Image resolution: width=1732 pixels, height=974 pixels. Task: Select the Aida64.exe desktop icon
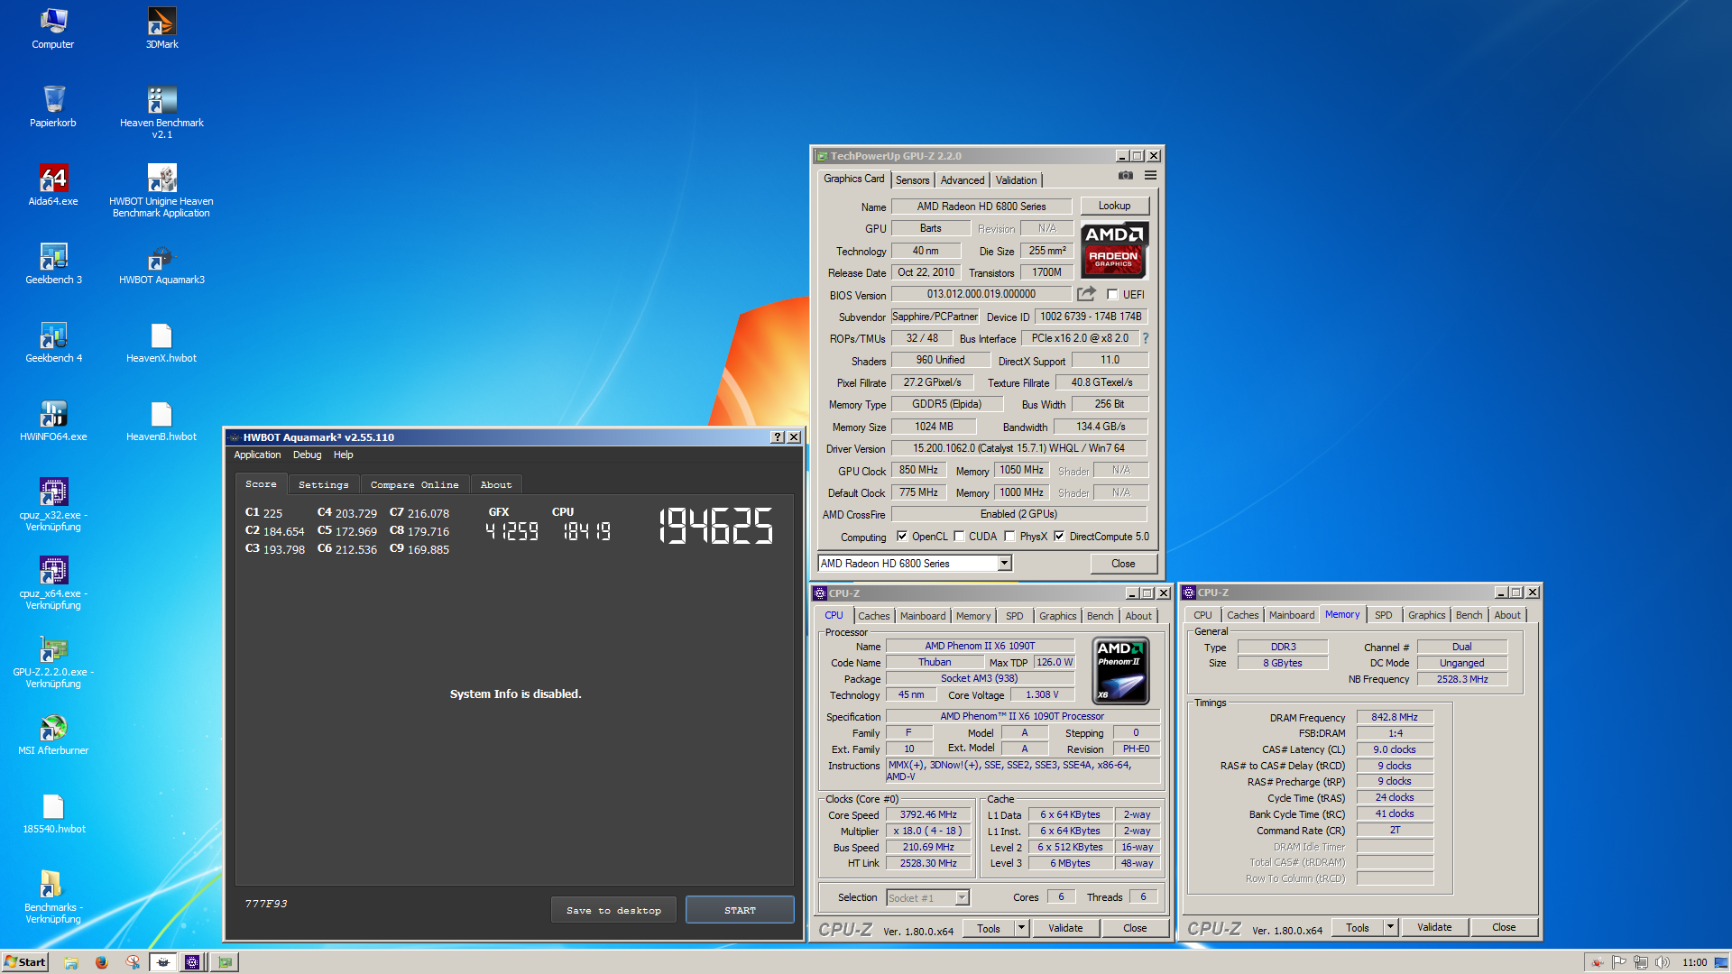(x=53, y=185)
